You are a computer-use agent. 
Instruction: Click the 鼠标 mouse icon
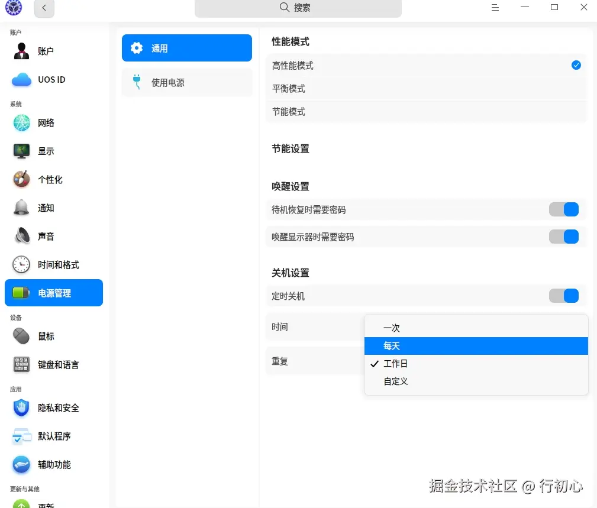[21, 336]
